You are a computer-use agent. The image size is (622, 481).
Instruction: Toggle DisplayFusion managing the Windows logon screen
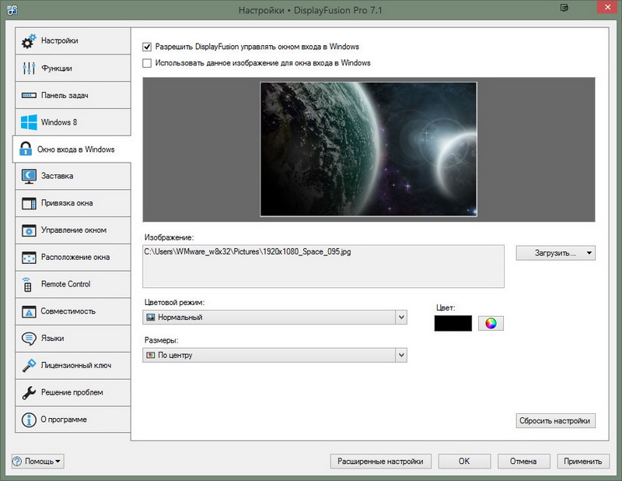coord(147,47)
